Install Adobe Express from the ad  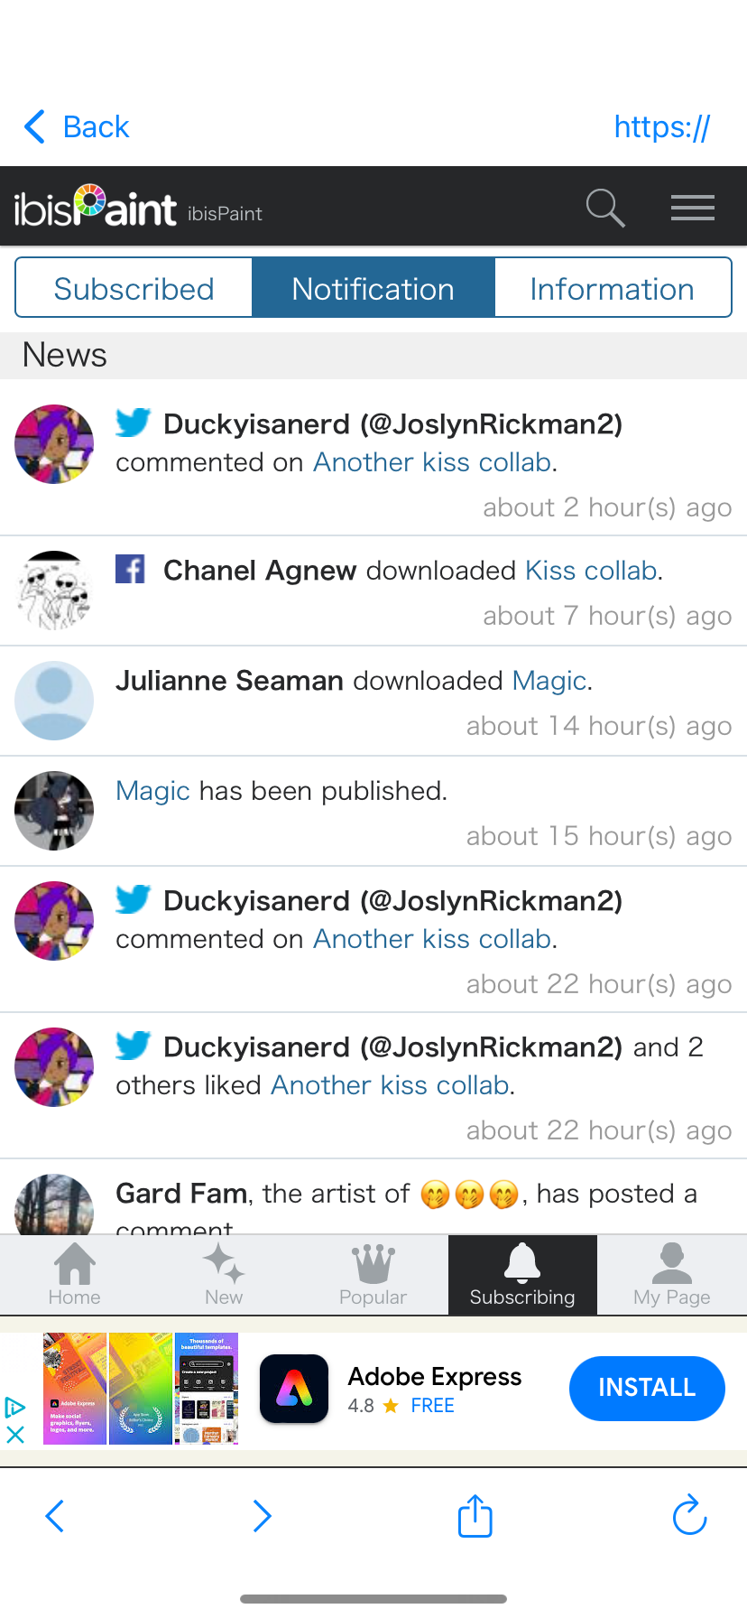point(647,1388)
